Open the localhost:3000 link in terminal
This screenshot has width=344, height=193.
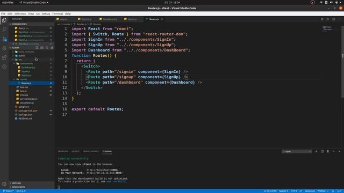(x=103, y=170)
